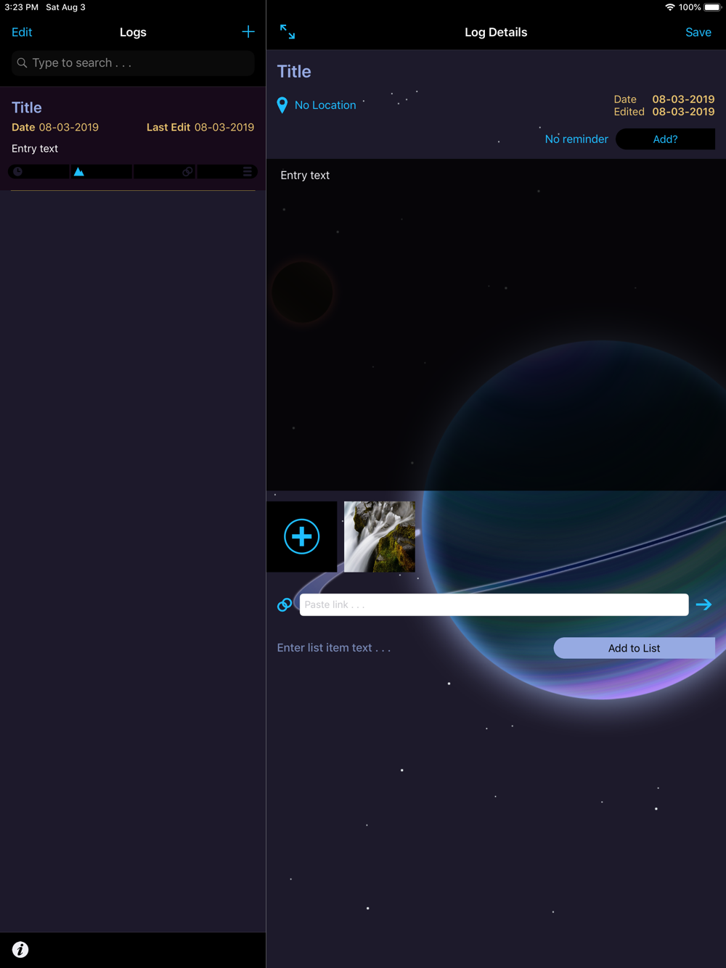The image size is (726, 968).
Task: Tap the Log Details header title
Action: coord(496,32)
